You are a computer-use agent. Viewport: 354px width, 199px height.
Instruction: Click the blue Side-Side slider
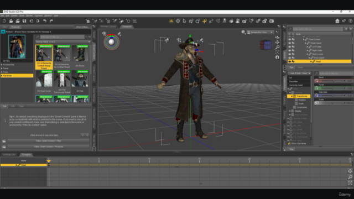pos(333,96)
